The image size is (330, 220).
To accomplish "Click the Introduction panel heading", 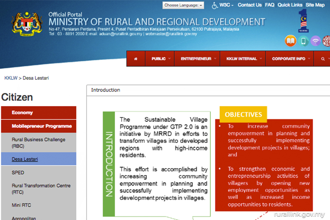I will point(106,90).
